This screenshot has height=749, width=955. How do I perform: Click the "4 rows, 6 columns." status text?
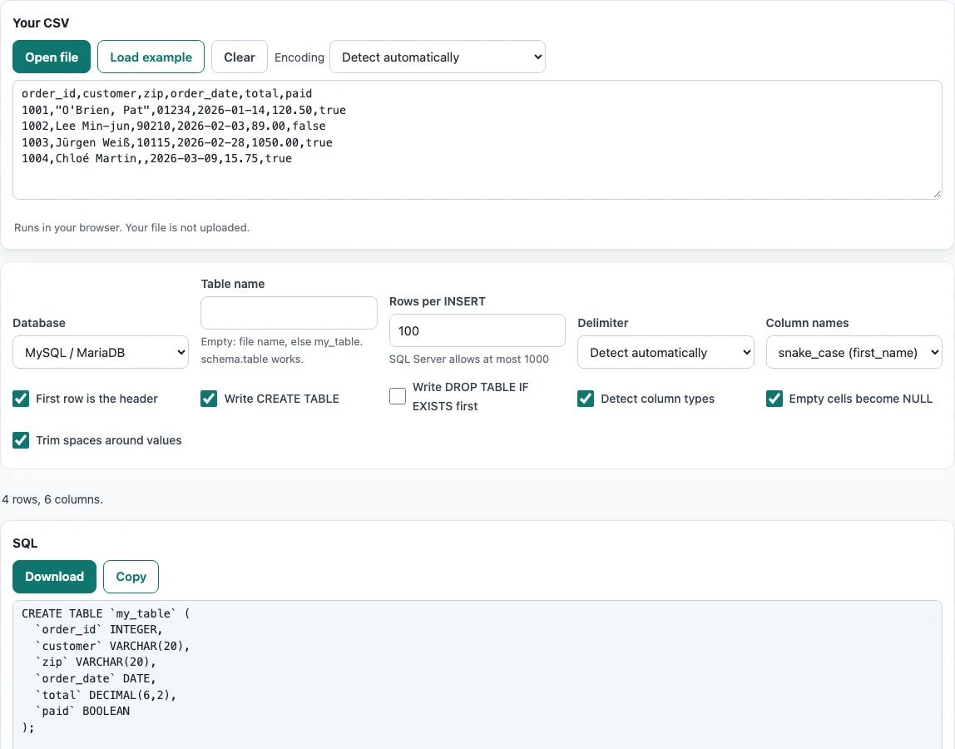[52, 499]
